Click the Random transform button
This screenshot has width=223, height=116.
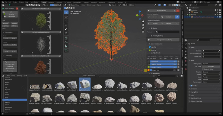coord(168,23)
